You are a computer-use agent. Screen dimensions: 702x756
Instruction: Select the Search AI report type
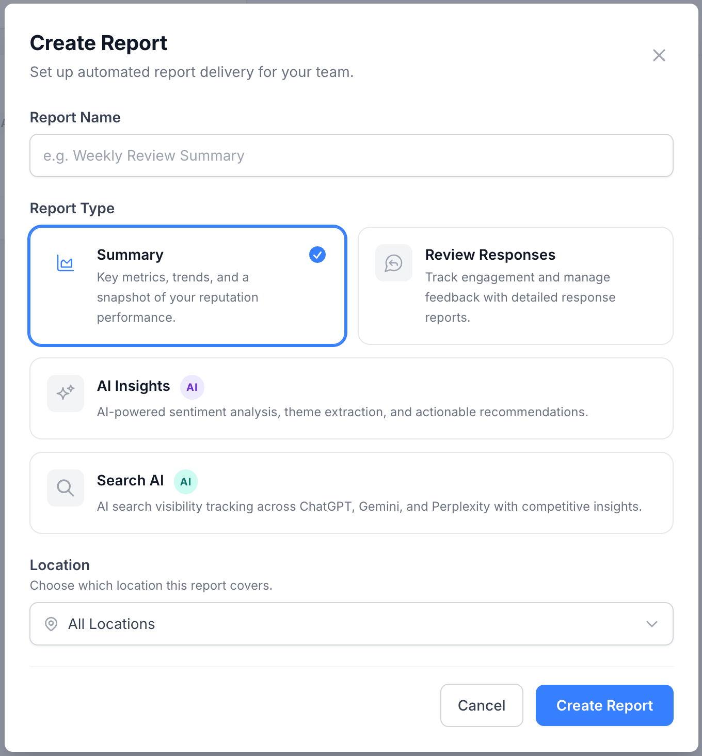351,493
